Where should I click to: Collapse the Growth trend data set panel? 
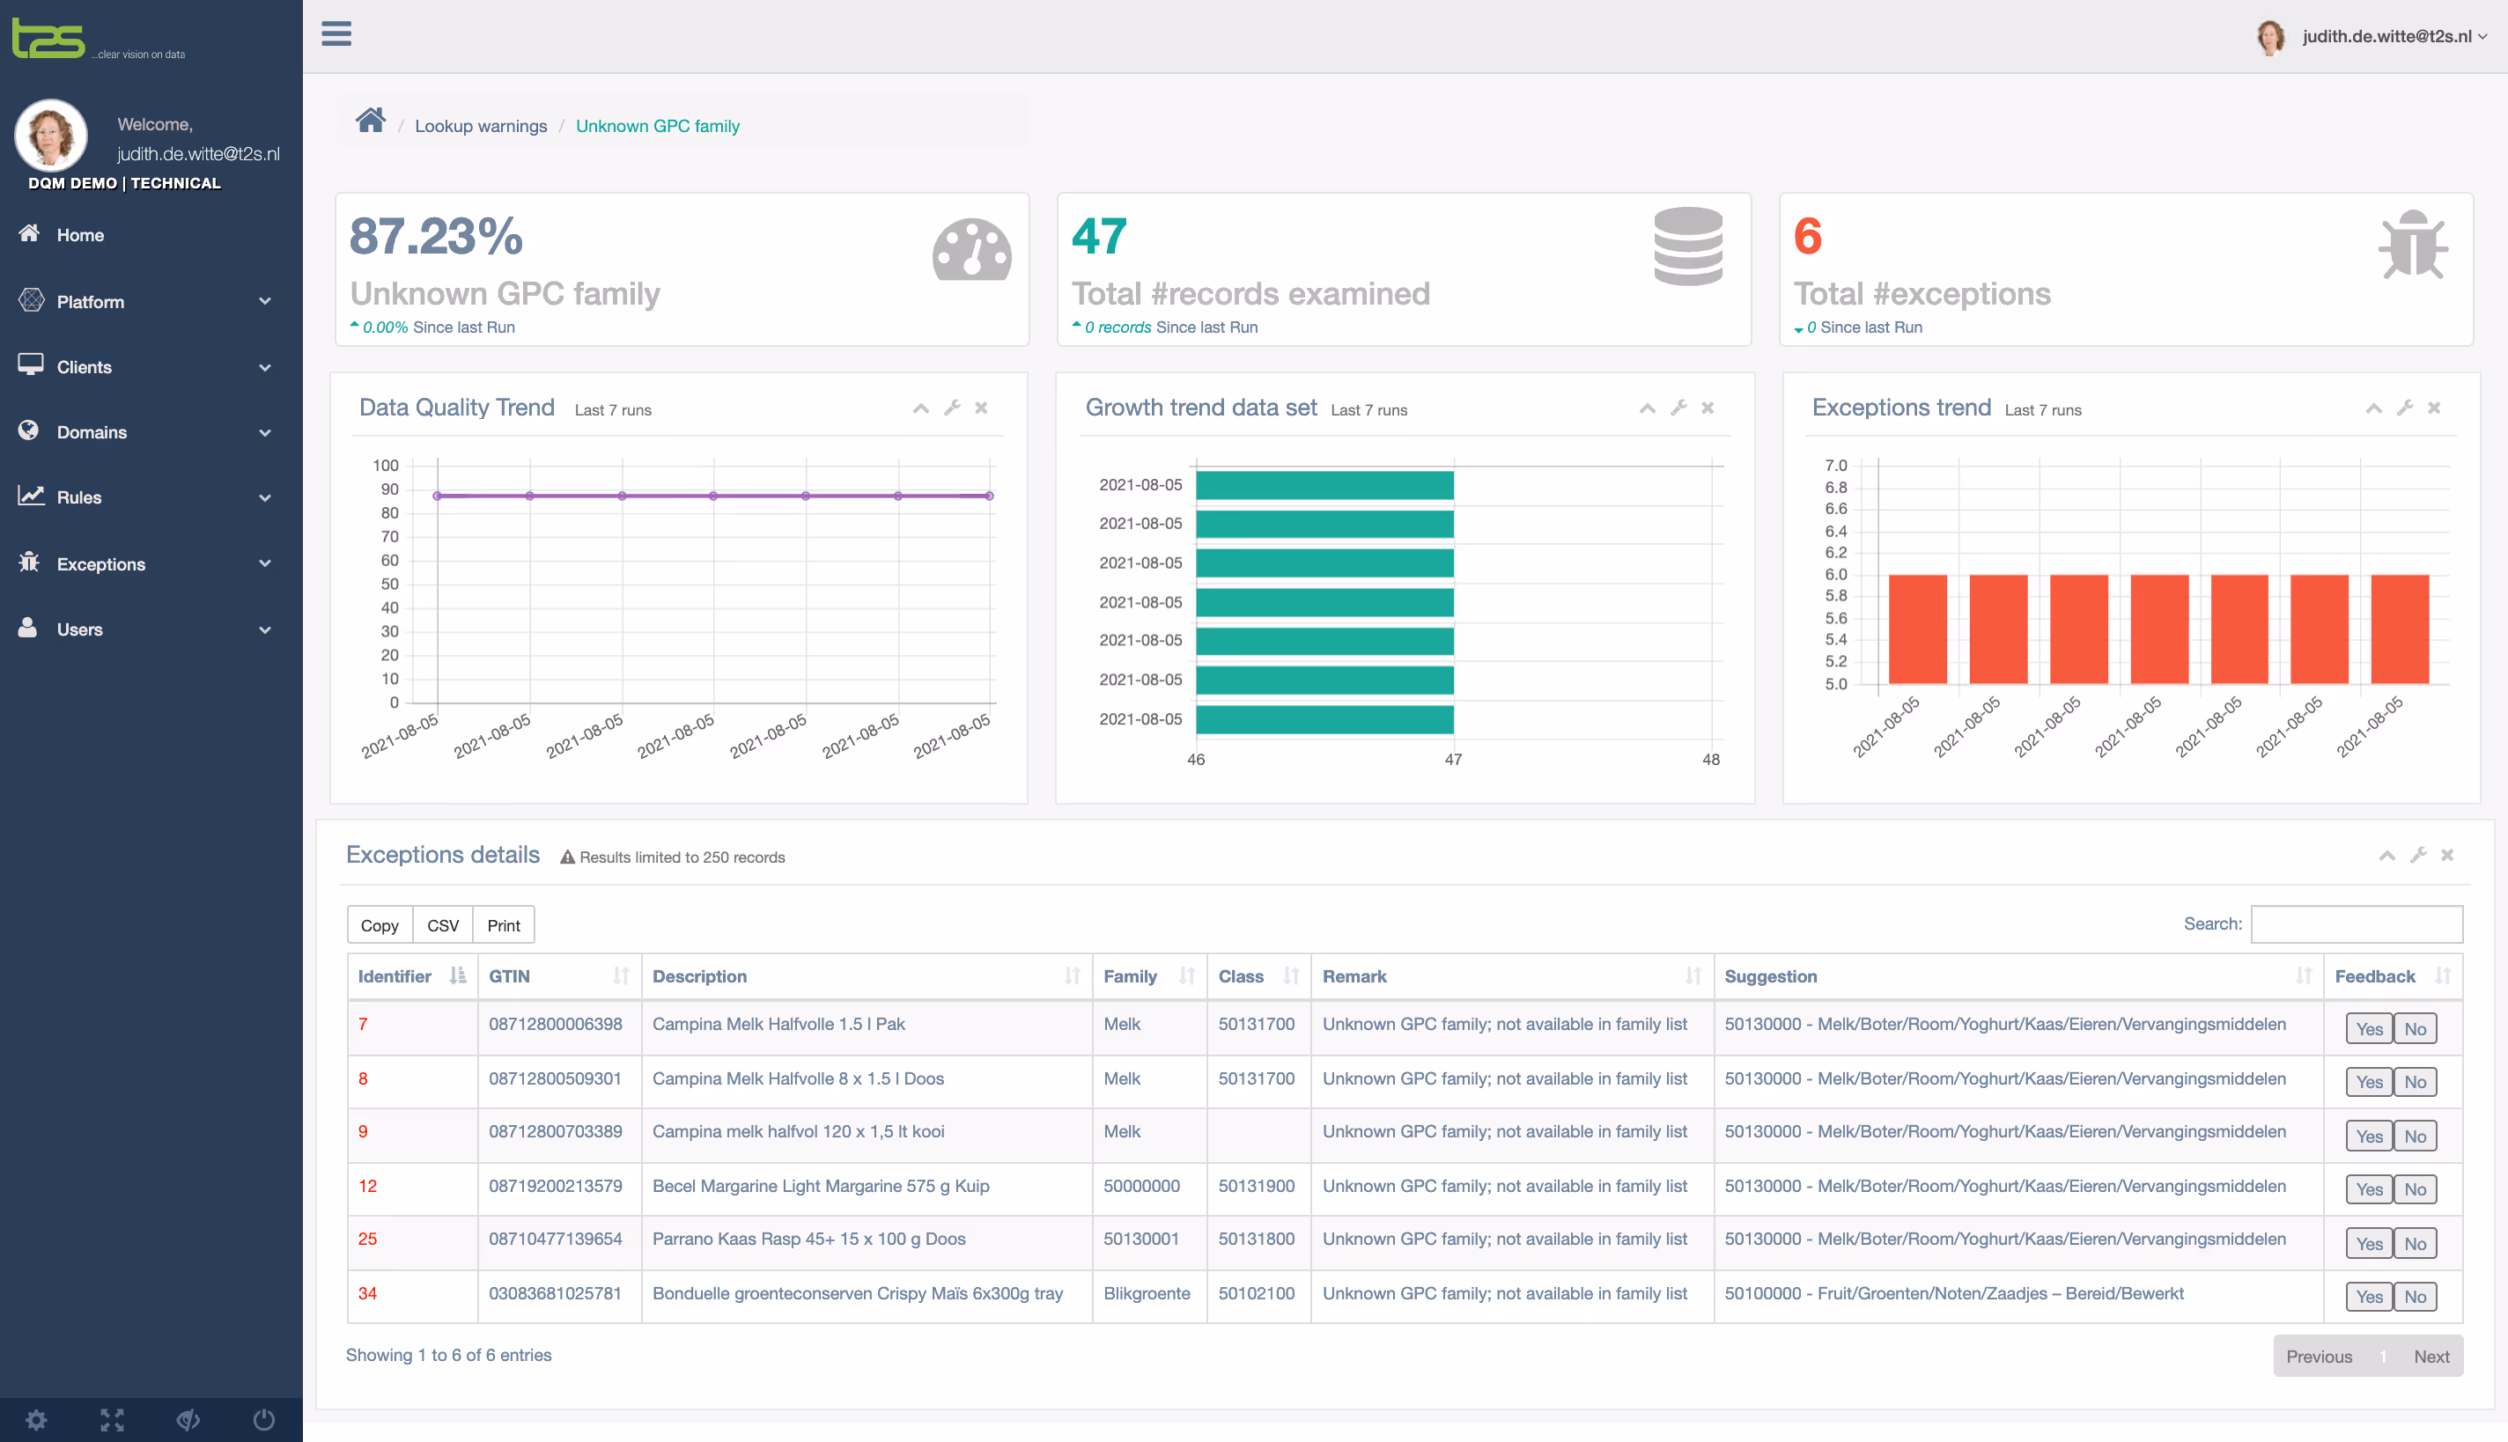coord(1648,408)
